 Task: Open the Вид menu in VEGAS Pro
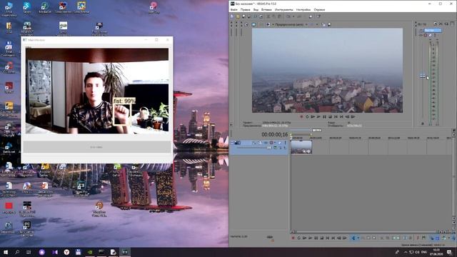[x=256, y=9]
